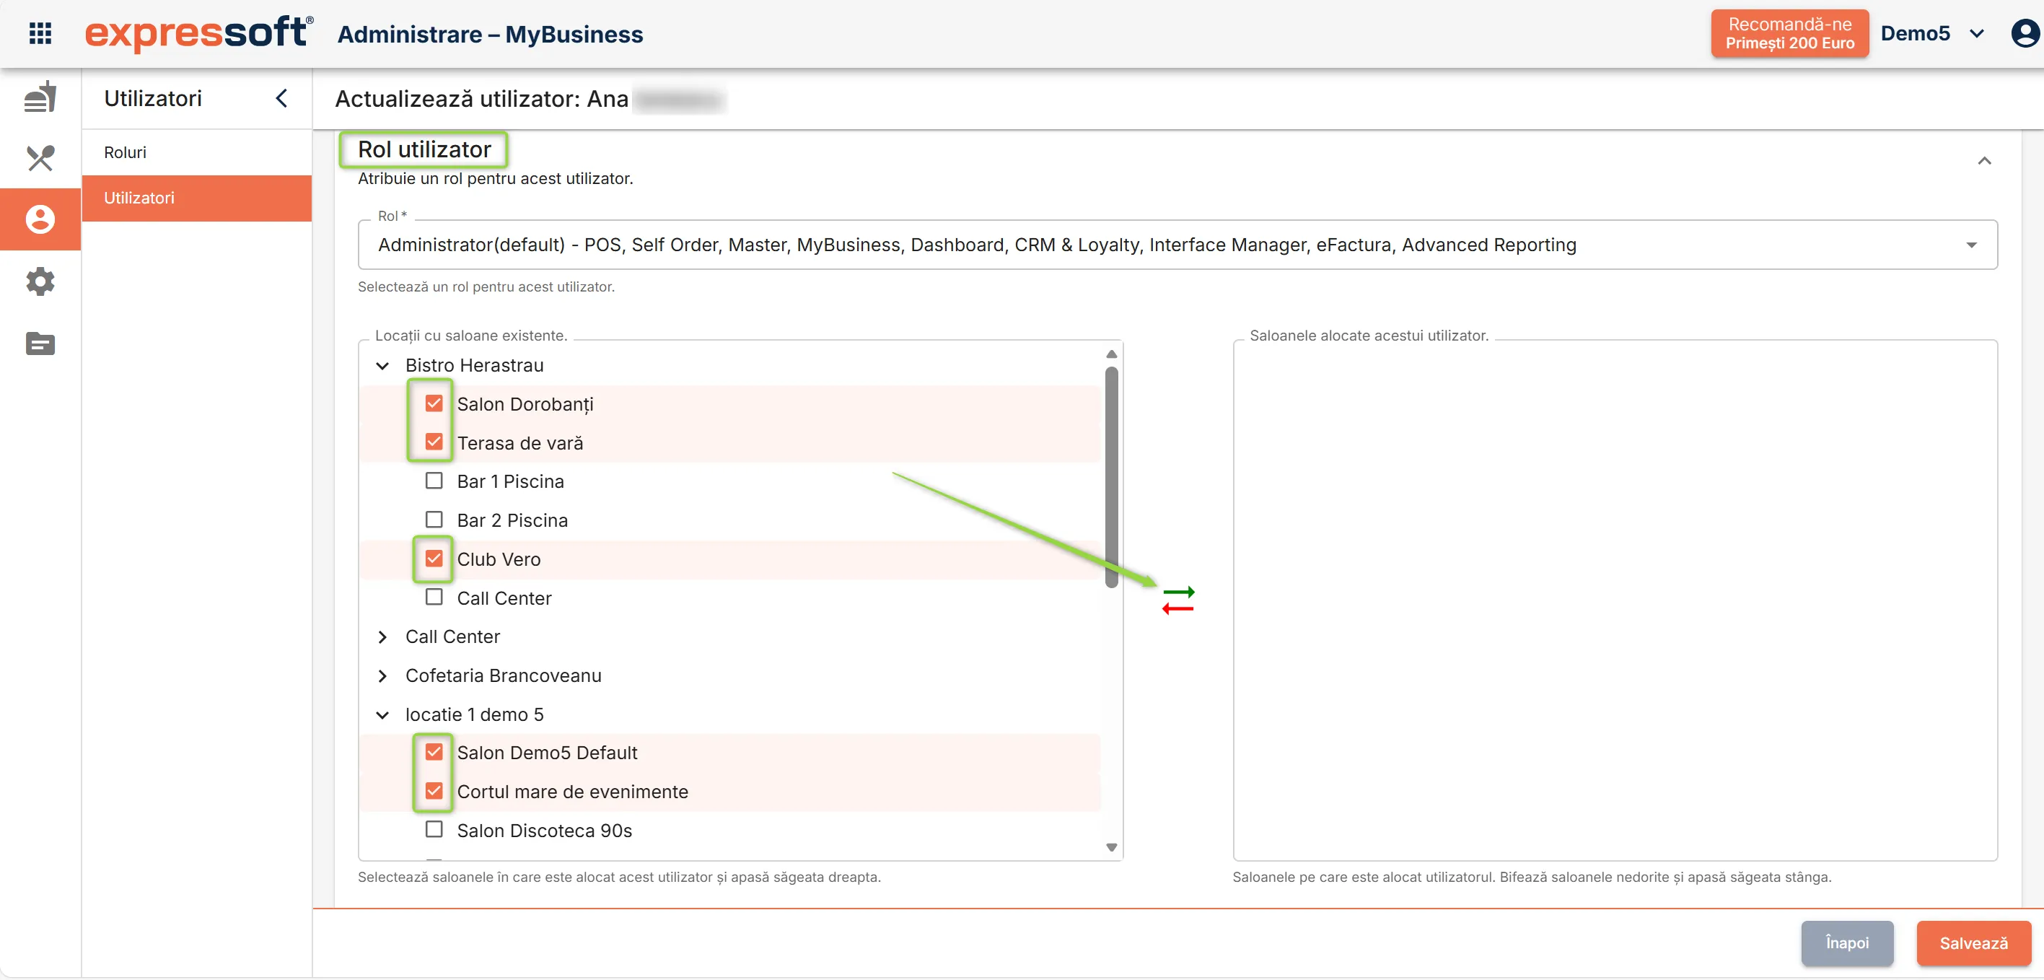Click the Expressoft logo
The image size is (2044, 980).
coord(198,33)
